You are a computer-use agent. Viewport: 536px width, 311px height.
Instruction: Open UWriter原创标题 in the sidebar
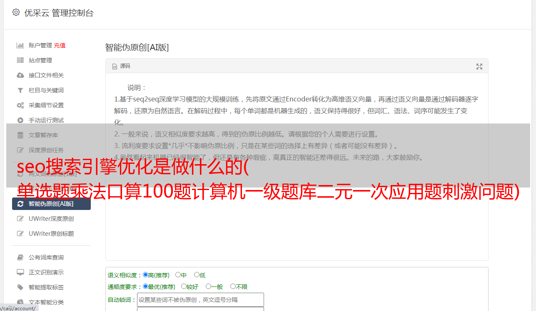51,234
